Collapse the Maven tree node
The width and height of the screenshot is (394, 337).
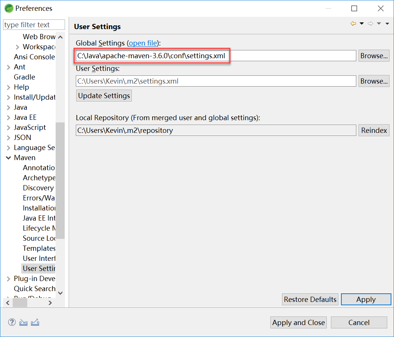(9, 158)
